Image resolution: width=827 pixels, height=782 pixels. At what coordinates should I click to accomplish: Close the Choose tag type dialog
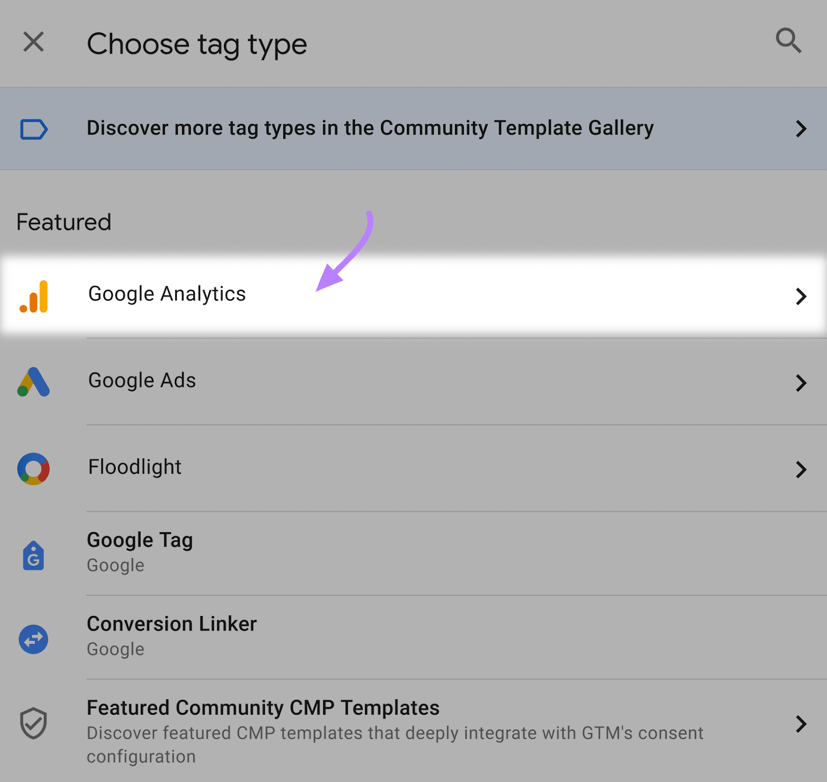[33, 42]
